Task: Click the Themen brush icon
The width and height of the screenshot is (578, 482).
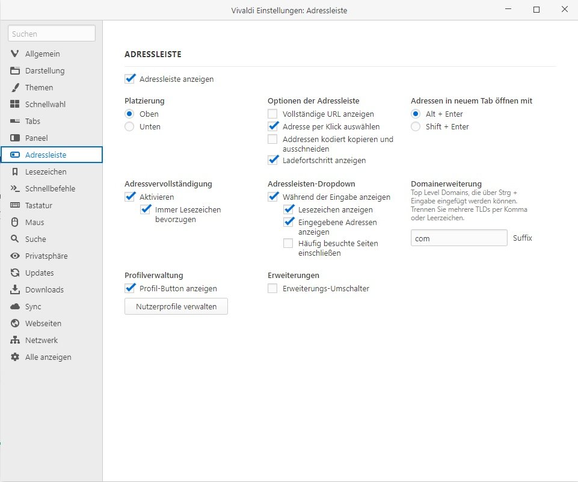Action: point(15,87)
